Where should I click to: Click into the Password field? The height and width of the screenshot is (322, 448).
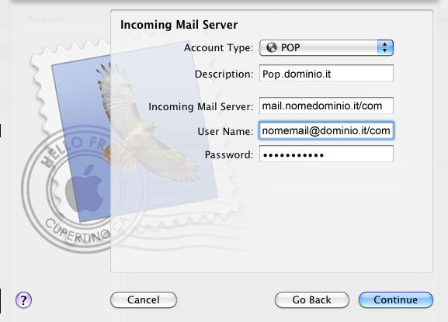326,154
